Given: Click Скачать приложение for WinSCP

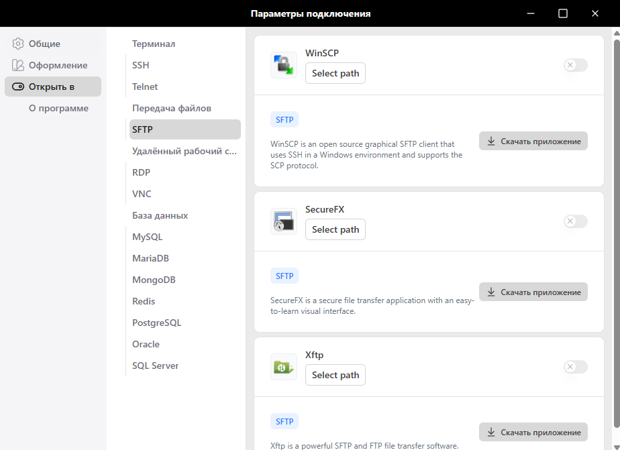Looking at the screenshot, I should [533, 141].
